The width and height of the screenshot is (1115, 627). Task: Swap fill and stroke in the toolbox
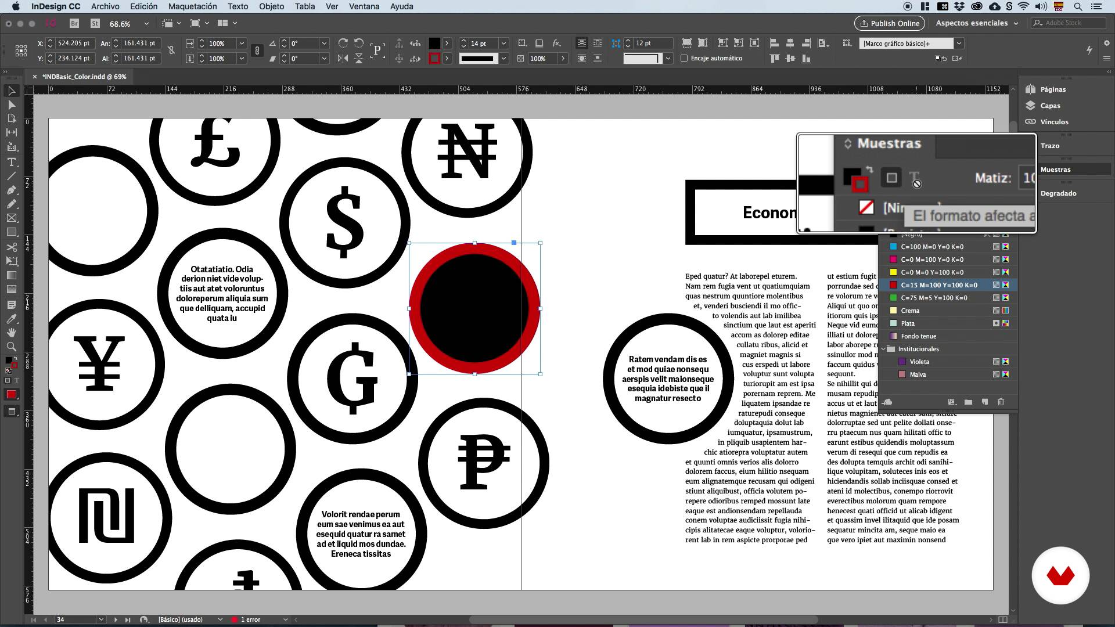[15, 359]
